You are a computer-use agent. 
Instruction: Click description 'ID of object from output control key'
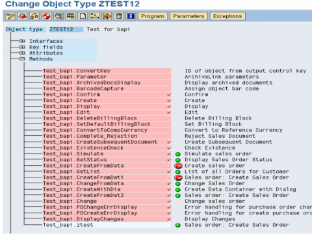pyautogui.click(x=246, y=71)
